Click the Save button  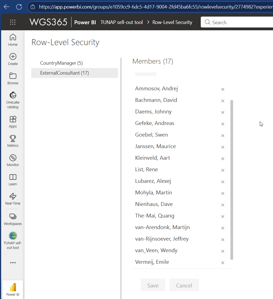(153, 285)
